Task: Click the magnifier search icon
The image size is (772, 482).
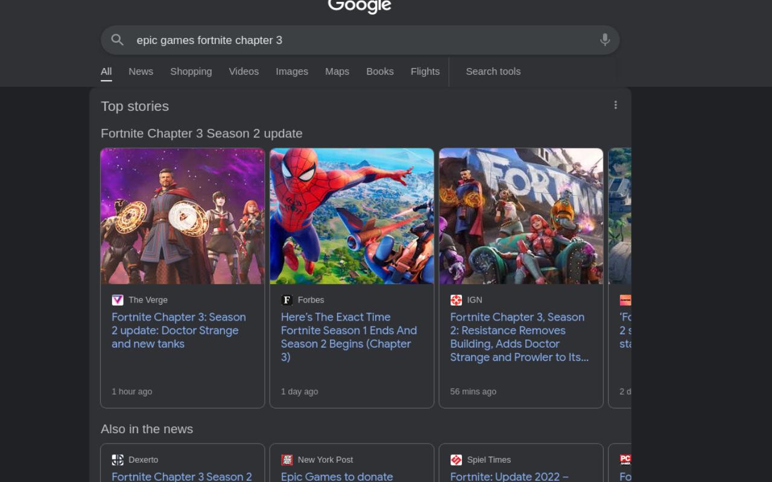Action: tap(118, 40)
